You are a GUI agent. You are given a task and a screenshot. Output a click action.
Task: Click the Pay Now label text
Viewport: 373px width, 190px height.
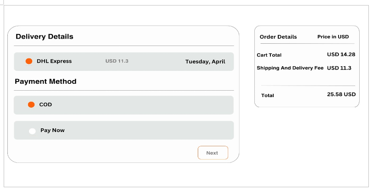[x=52, y=131]
